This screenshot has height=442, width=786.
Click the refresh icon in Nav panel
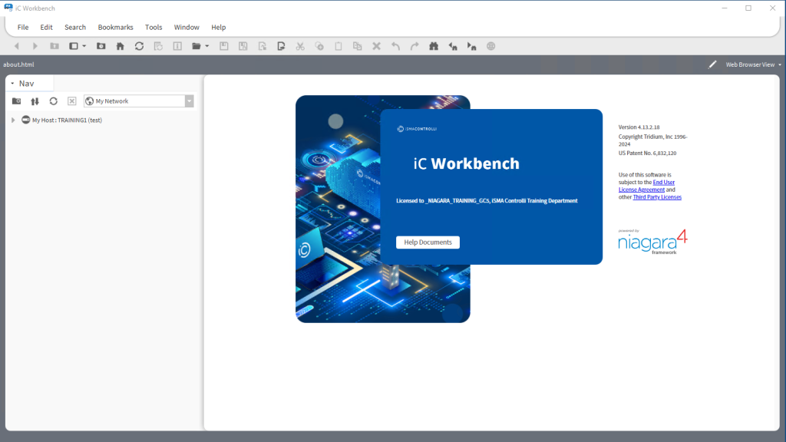53,101
